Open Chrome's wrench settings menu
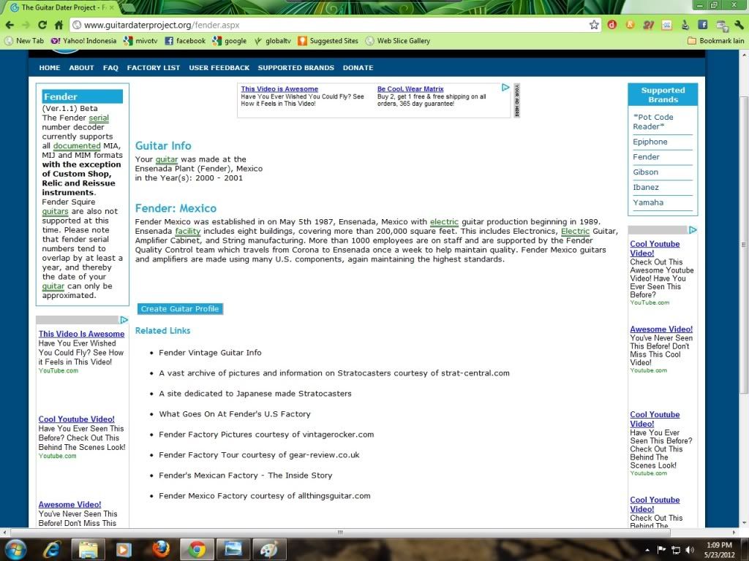This screenshot has height=561, width=749. click(x=739, y=25)
